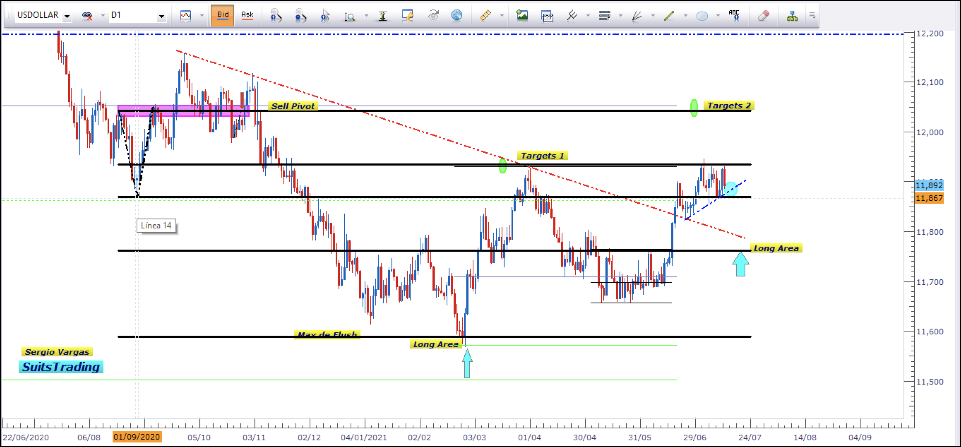The width and height of the screenshot is (961, 447).
Task: Toggle the Ask price display
Action: pyautogui.click(x=247, y=15)
